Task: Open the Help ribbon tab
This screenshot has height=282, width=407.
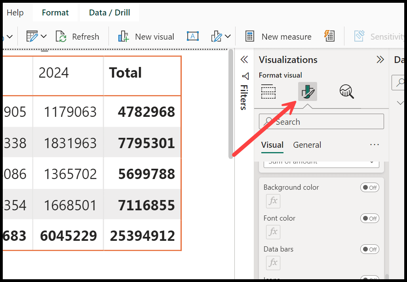Action: tap(15, 12)
